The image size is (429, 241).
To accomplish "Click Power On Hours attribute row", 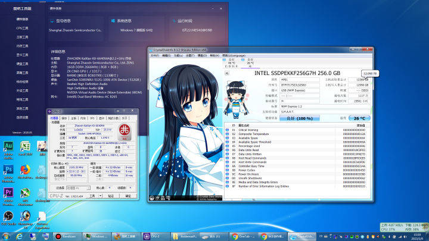I will point(298,174).
